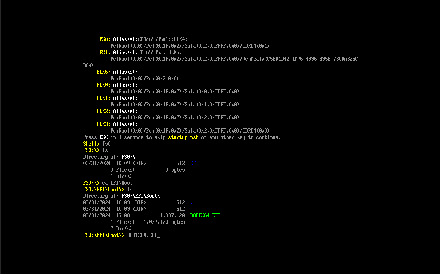Click the BOOTX64.EFI command at the cursor
The image size is (440, 274).
pyautogui.click(x=143, y=235)
